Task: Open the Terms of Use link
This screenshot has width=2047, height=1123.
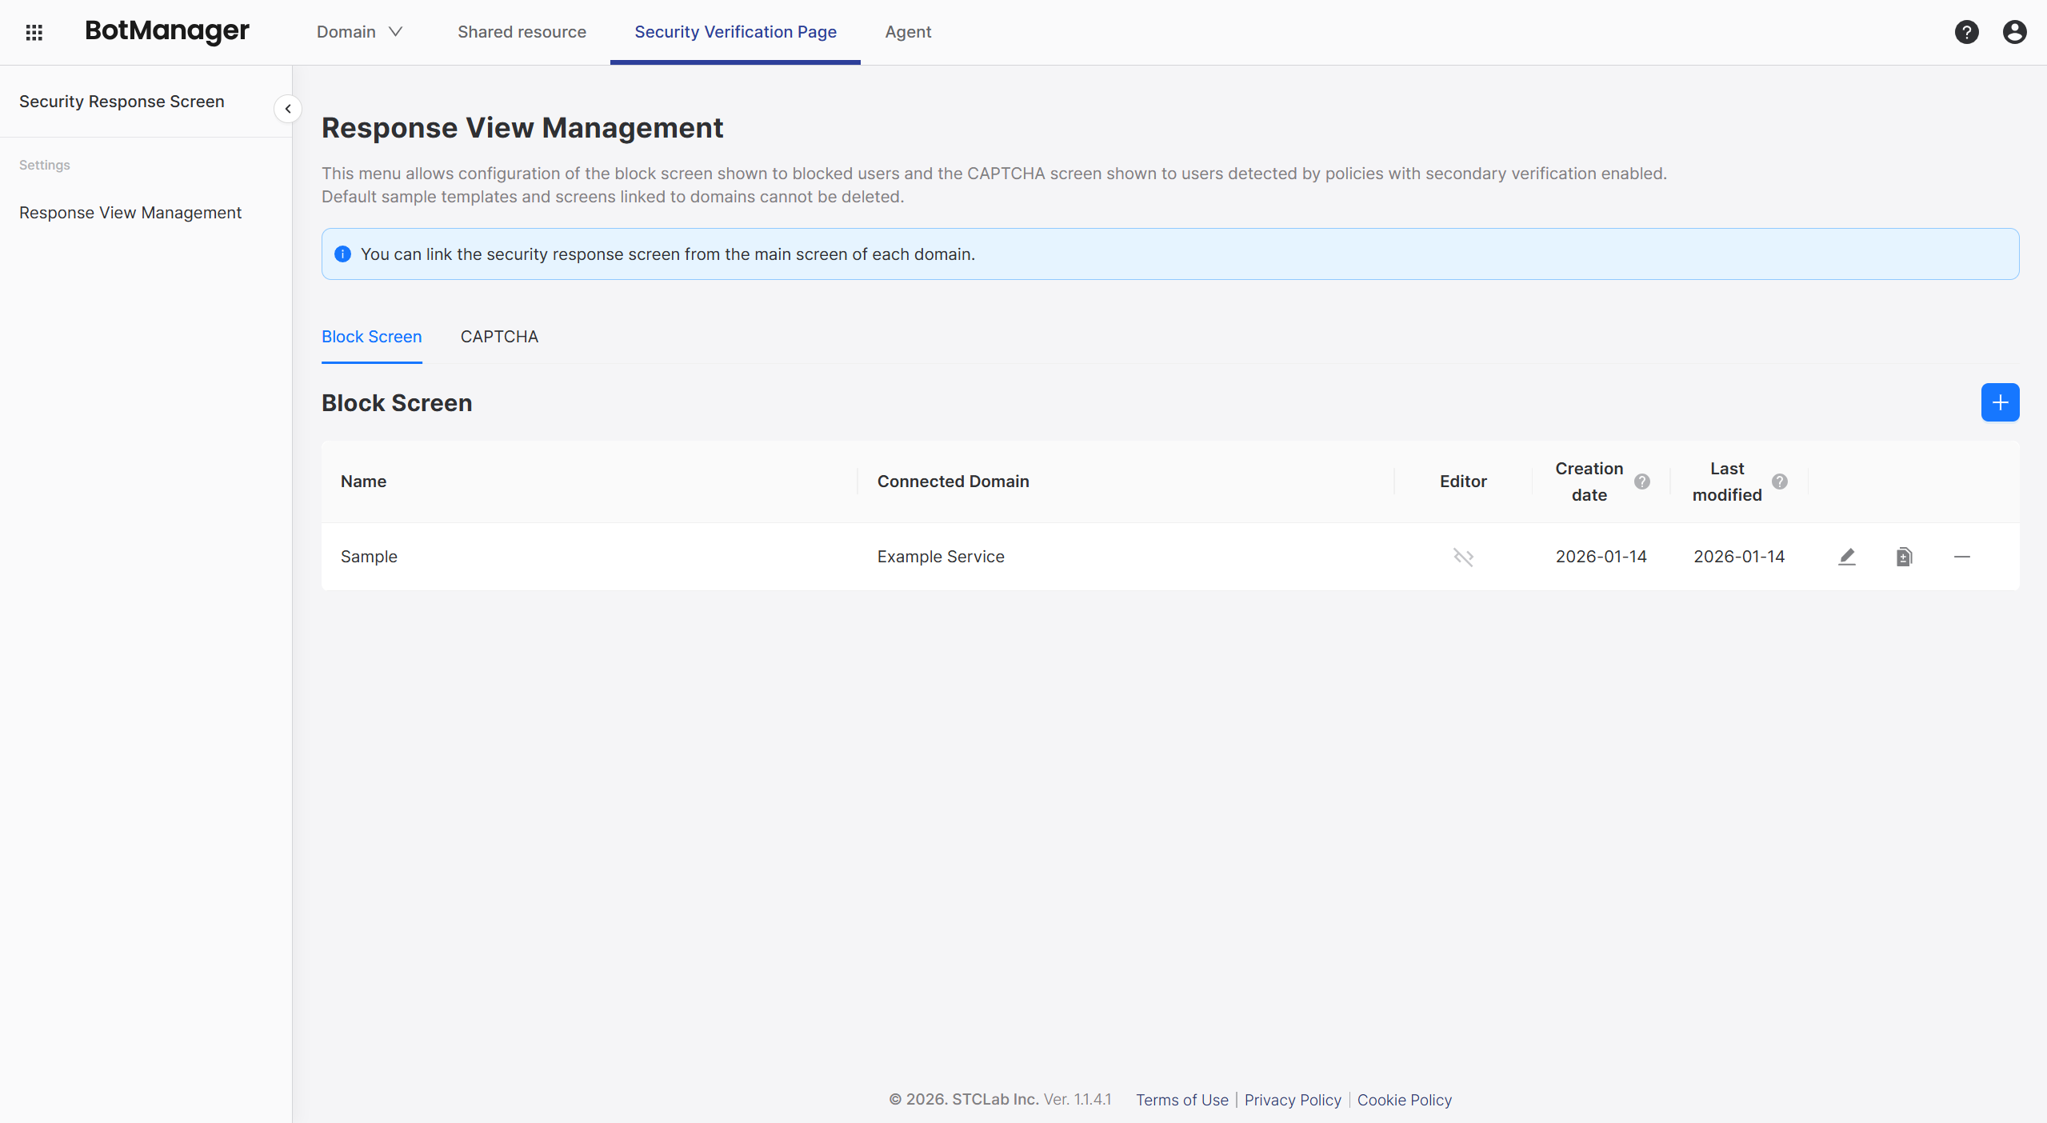Action: 1181,1100
